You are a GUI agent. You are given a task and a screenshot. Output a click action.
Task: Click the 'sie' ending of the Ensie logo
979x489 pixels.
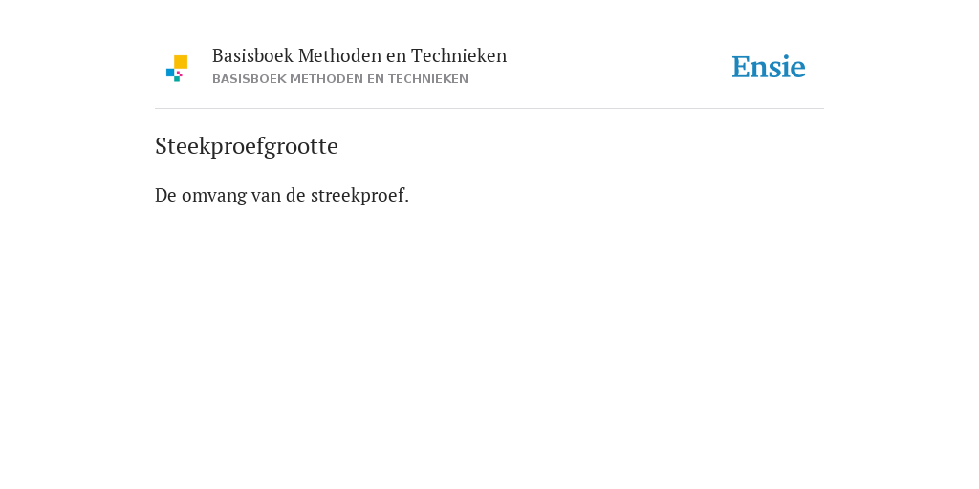789,68
